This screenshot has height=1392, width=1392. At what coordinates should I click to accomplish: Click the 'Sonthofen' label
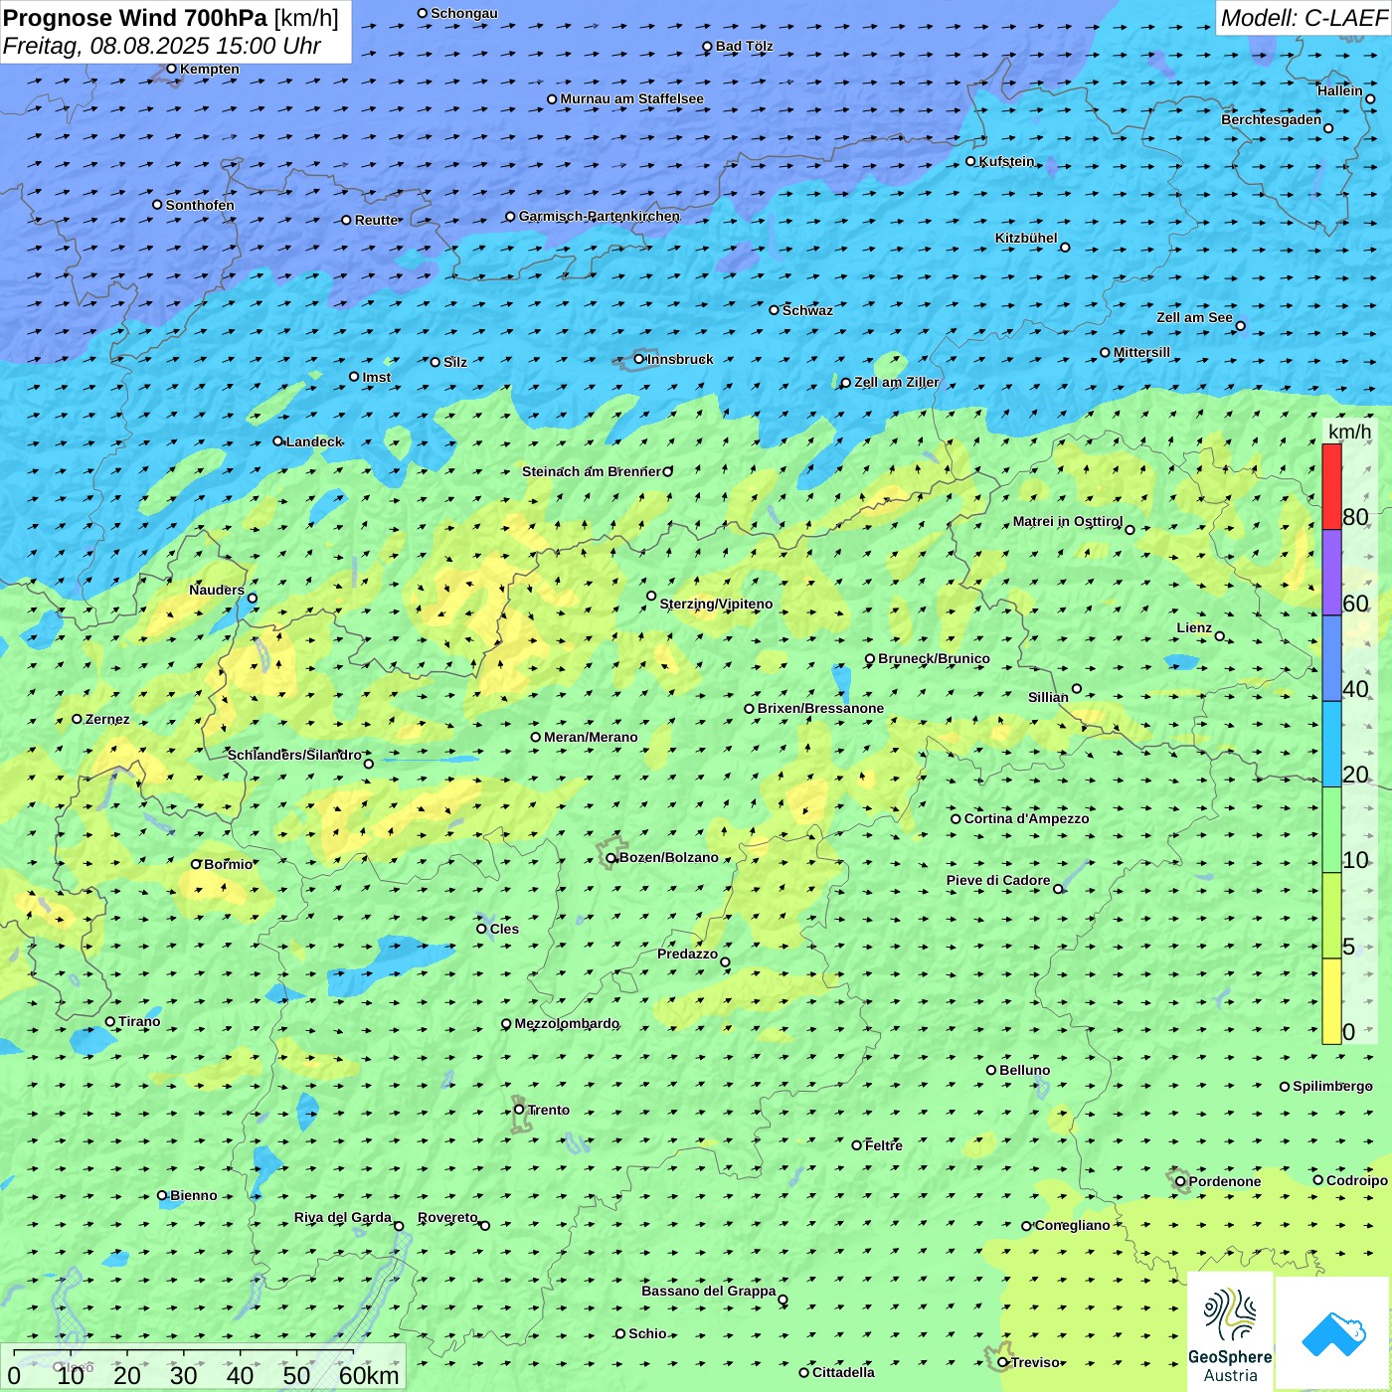pos(200,205)
